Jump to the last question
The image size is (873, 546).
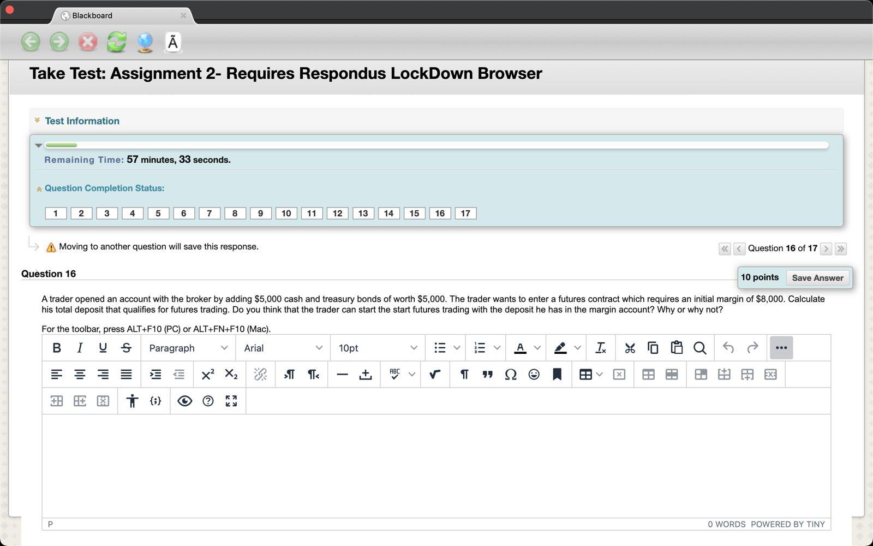click(841, 249)
